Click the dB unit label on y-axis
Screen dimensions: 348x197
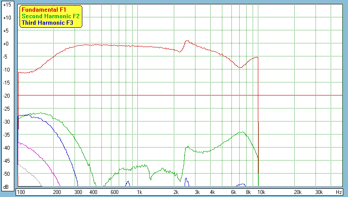[7, 187]
